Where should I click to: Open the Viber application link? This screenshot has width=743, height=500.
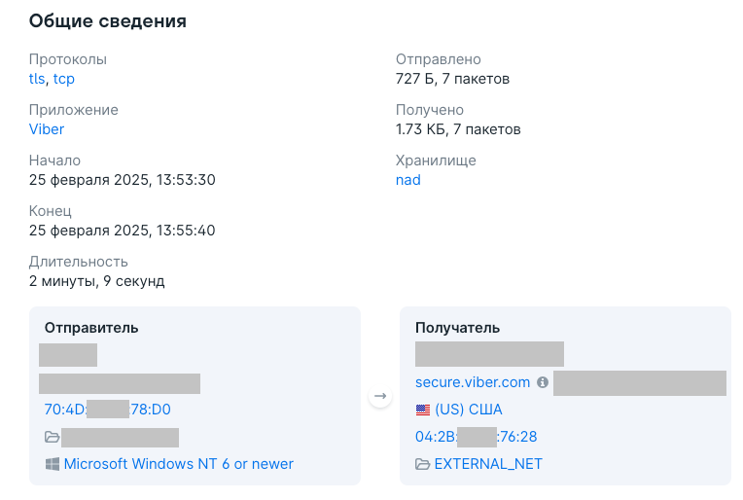point(47,129)
